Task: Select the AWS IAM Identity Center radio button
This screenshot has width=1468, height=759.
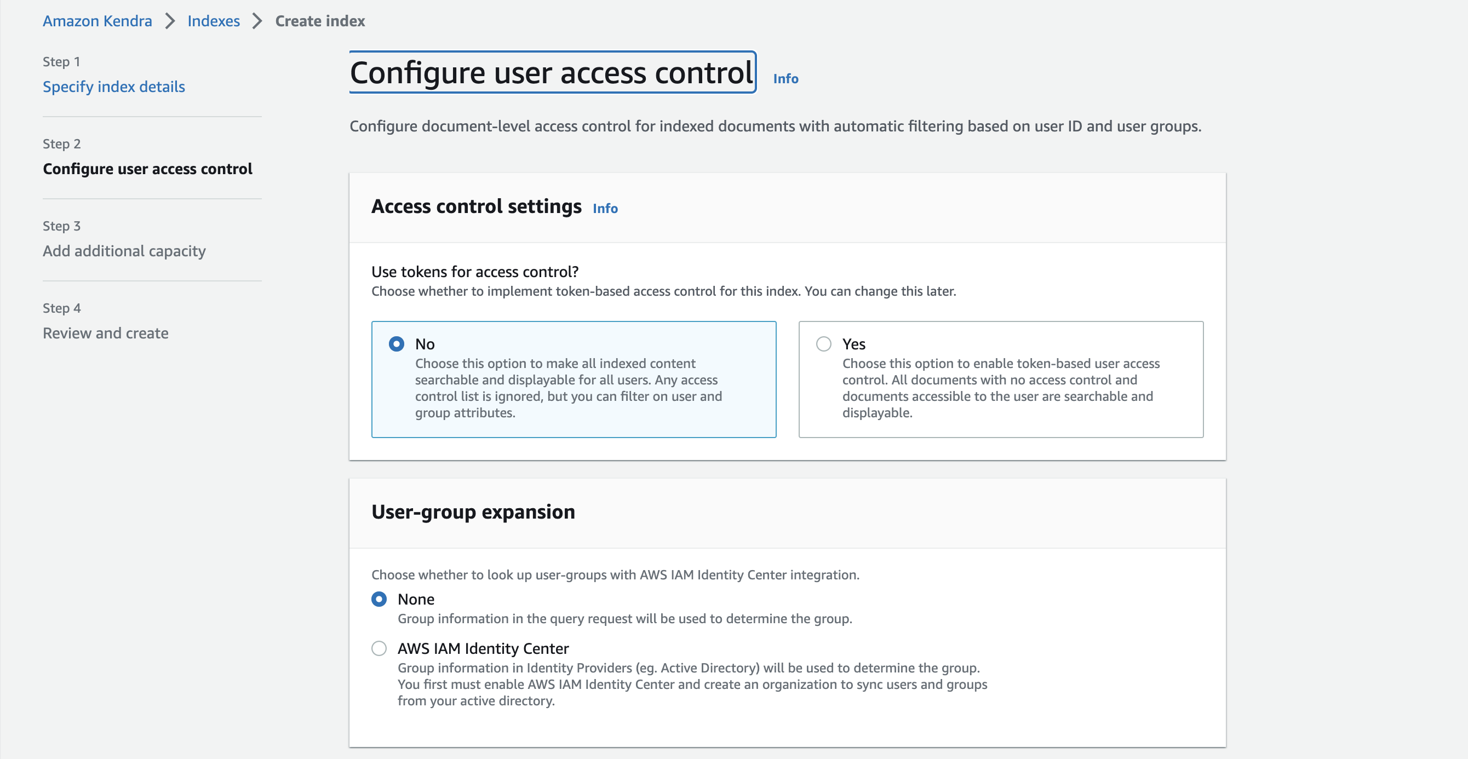Action: (x=379, y=648)
